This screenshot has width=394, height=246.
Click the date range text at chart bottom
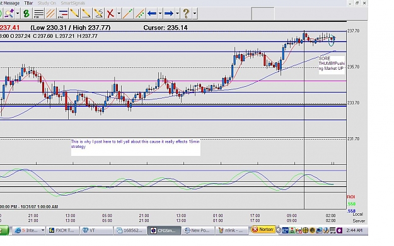29,206
